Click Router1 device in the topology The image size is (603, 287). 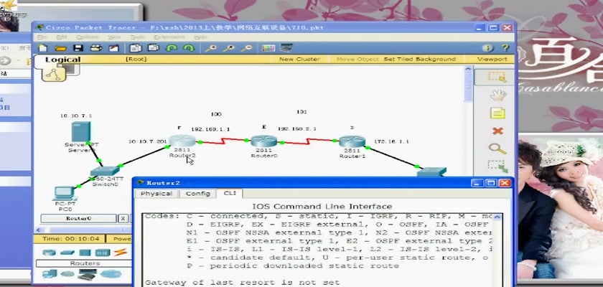[352, 141]
